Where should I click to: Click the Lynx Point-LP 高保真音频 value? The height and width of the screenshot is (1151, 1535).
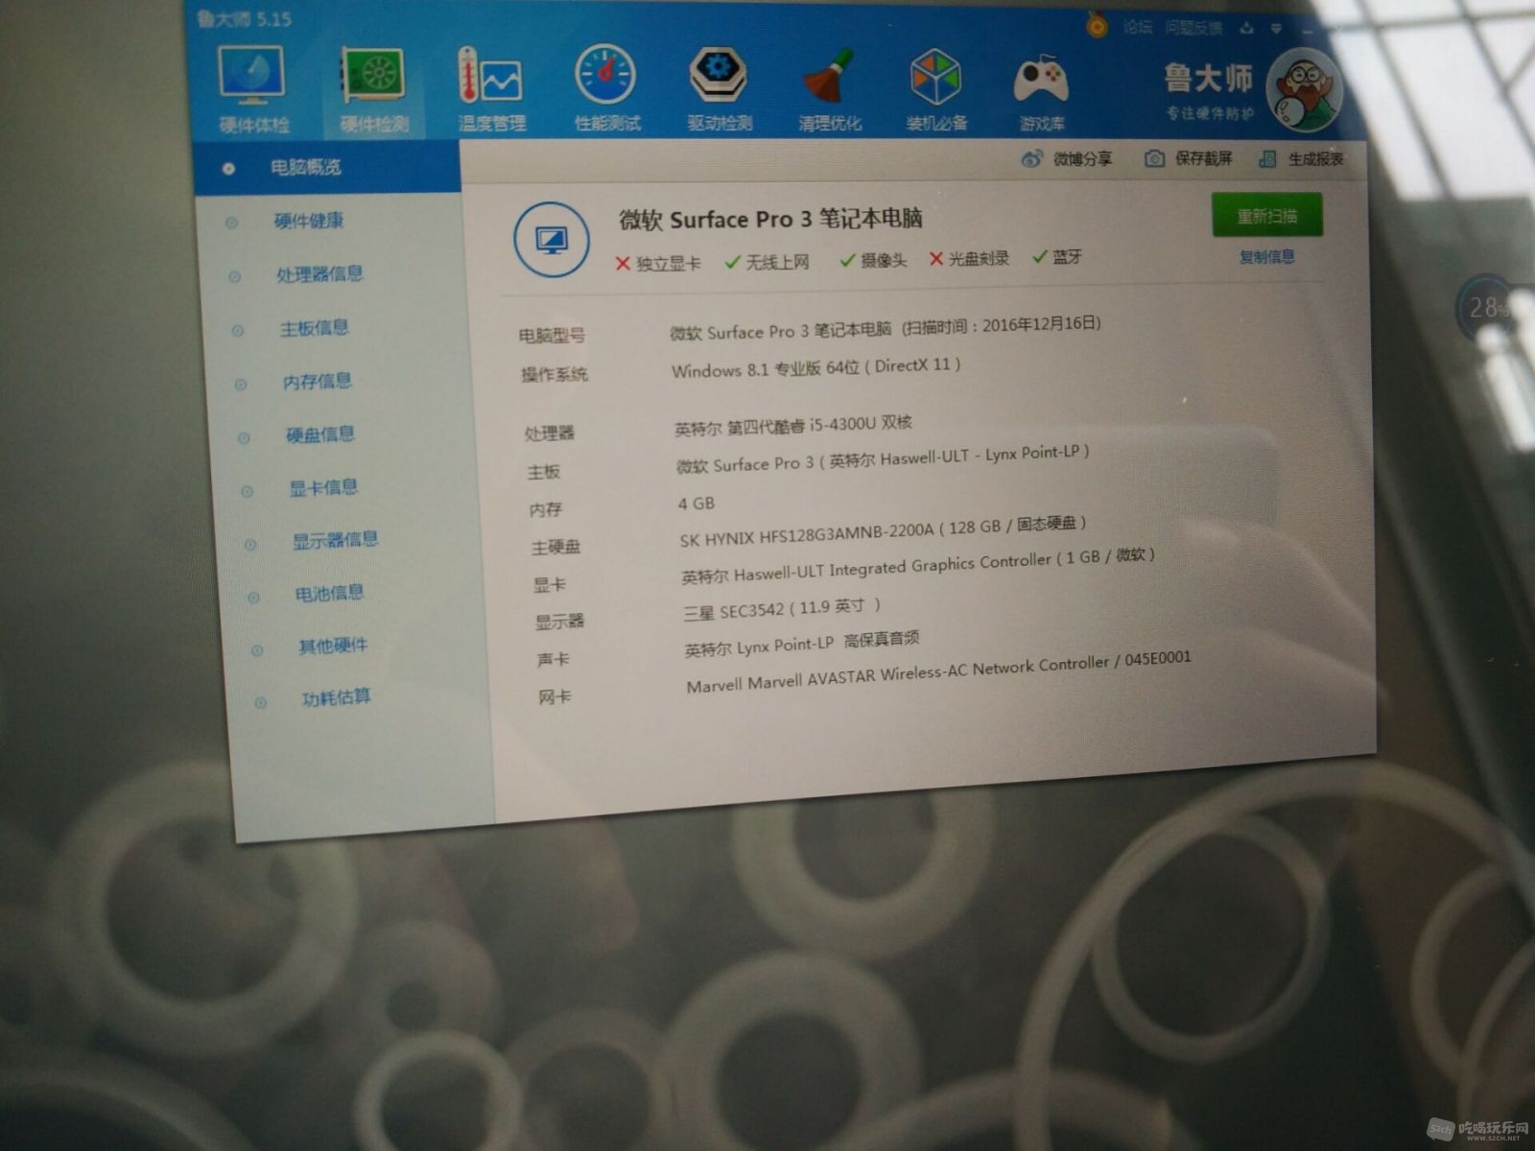[802, 645]
